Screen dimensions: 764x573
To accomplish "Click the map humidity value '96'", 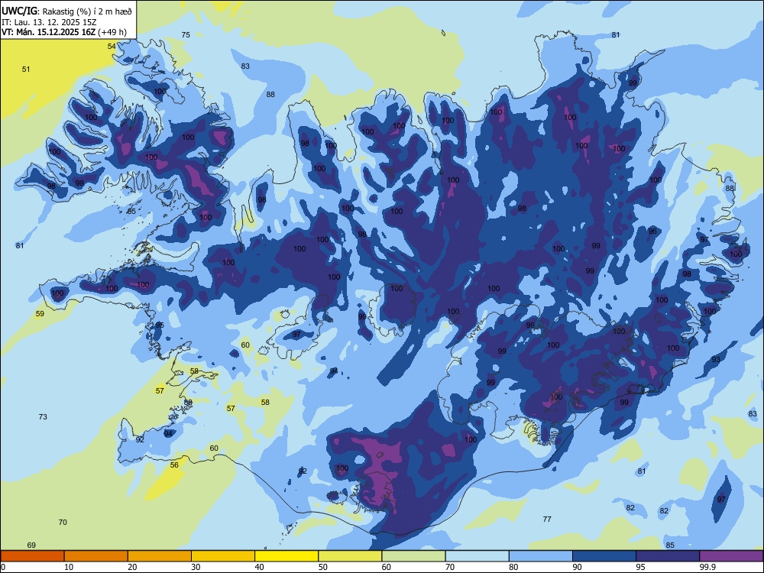I will pos(652,231).
